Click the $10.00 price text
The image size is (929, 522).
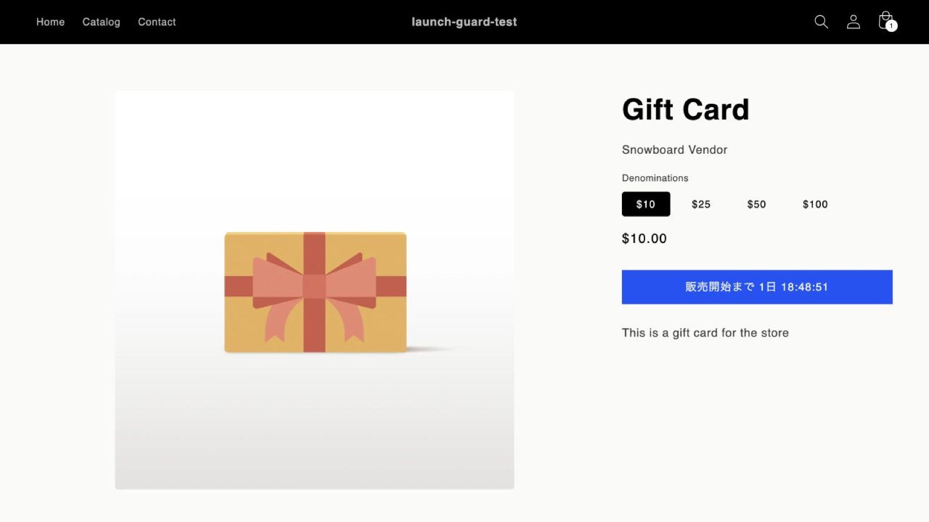tap(644, 238)
